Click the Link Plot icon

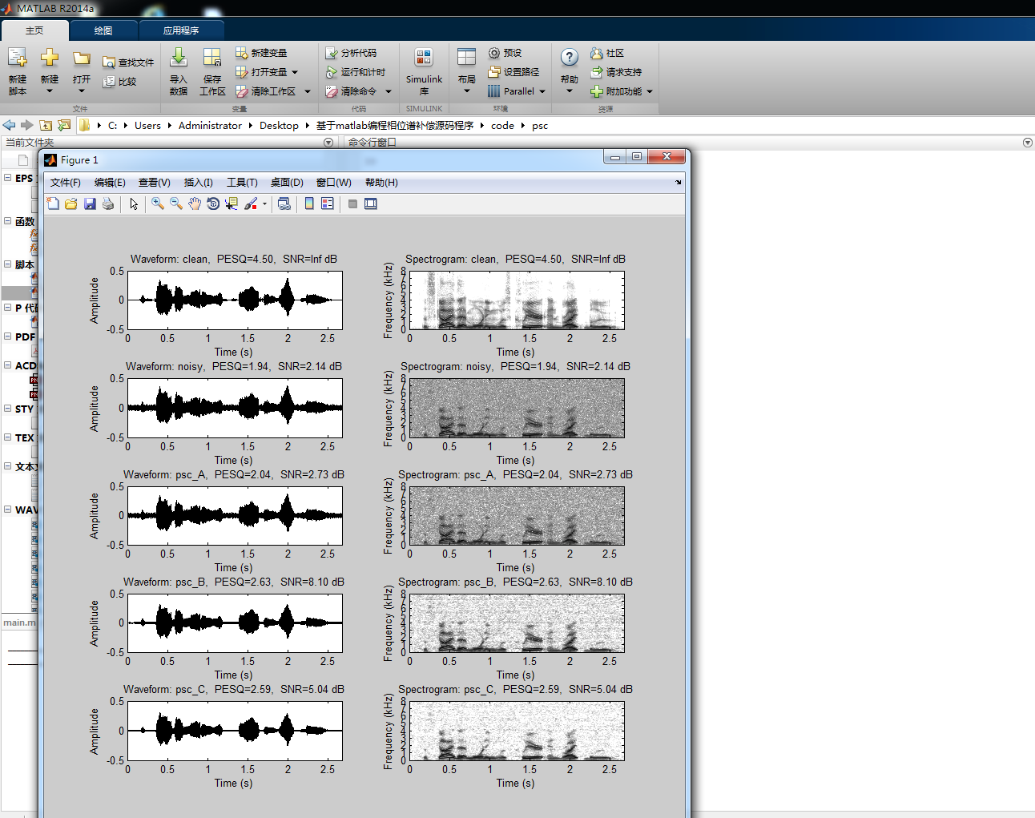point(284,203)
